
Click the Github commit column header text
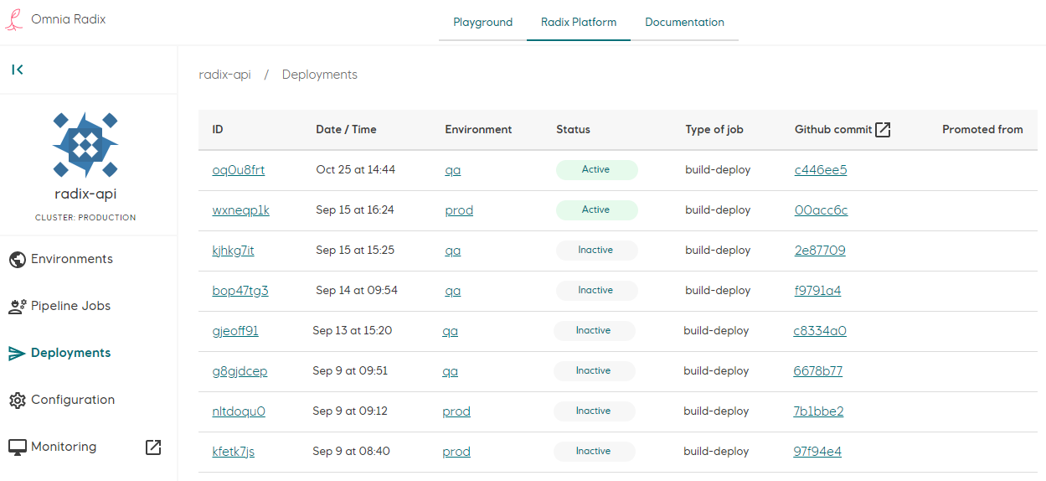click(x=832, y=130)
